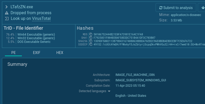Click the Summary heading
Screen dimensions: 205x104
coord(17,64)
